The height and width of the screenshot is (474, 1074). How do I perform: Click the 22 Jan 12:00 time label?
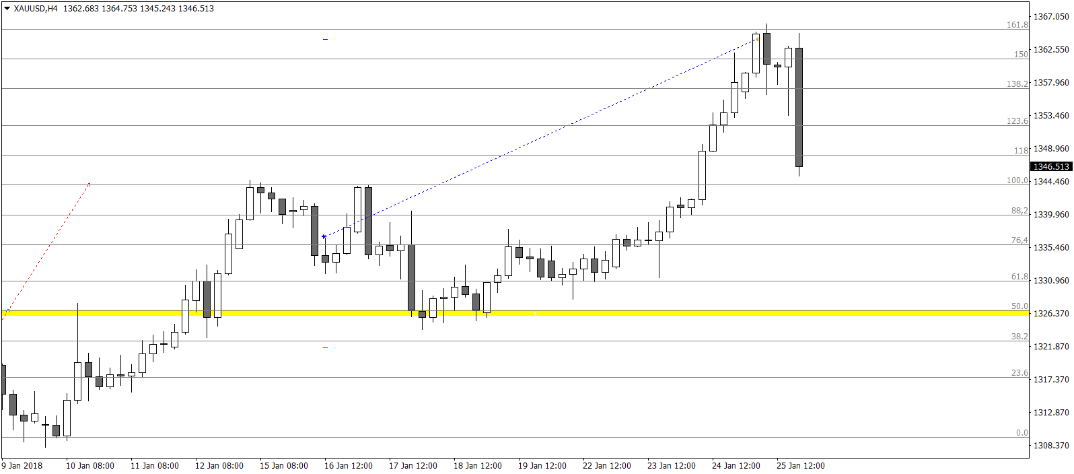pyautogui.click(x=607, y=465)
